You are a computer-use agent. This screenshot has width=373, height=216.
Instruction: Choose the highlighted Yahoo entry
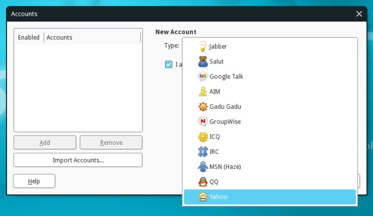click(270, 197)
